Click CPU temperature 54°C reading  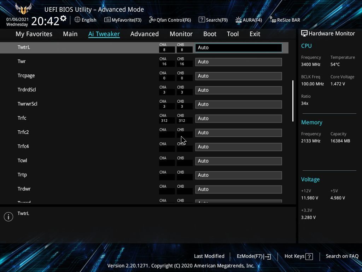point(335,64)
